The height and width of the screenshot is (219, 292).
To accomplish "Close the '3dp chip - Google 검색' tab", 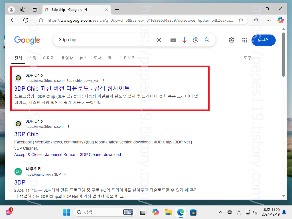I will pos(107,10).
